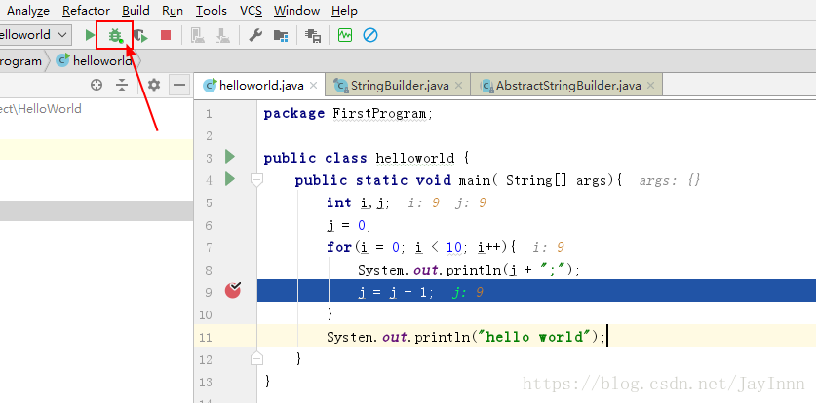This screenshot has height=403, width=816.
Task: Click the for loop header on line 7
Action: tap(421, 247)
